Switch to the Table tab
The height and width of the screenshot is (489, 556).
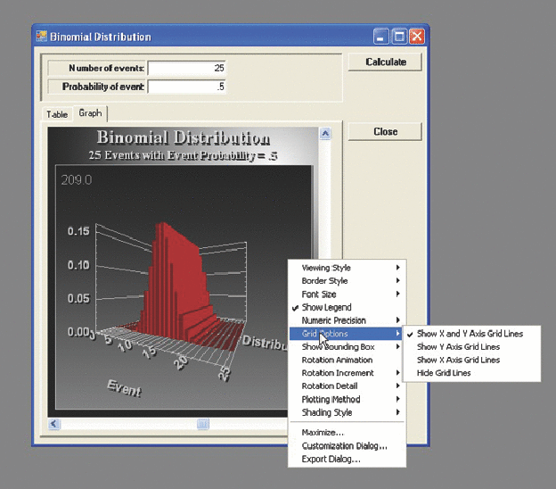(x=56, y=114)
